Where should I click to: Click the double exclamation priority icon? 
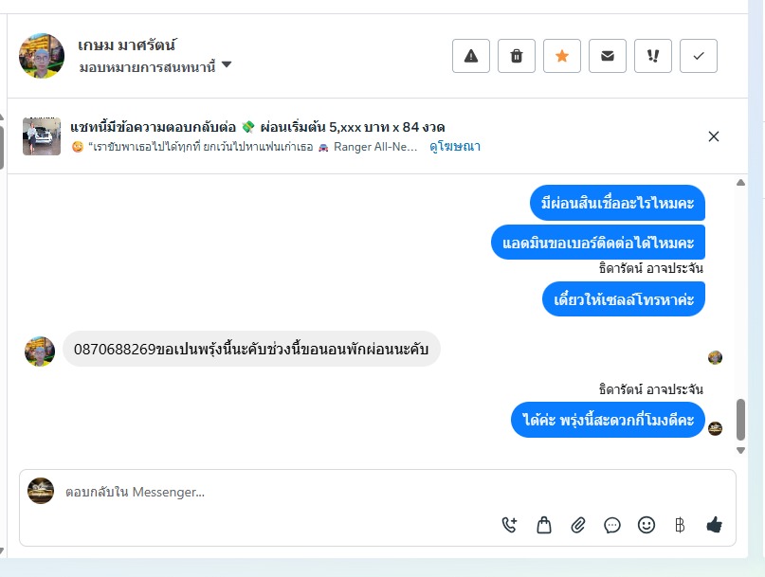(x=653, y=56)
